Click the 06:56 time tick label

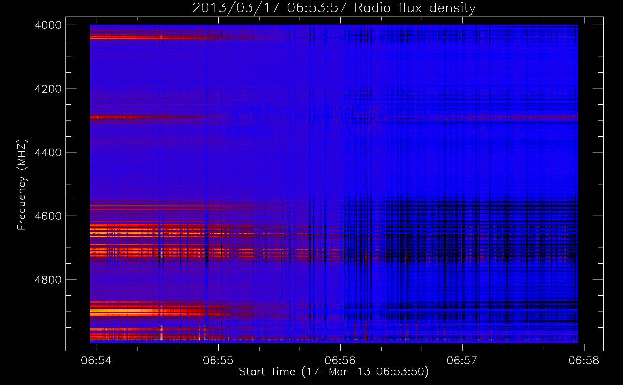coord(340,360)
